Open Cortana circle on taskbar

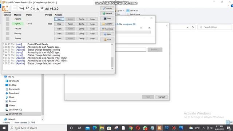71,128
